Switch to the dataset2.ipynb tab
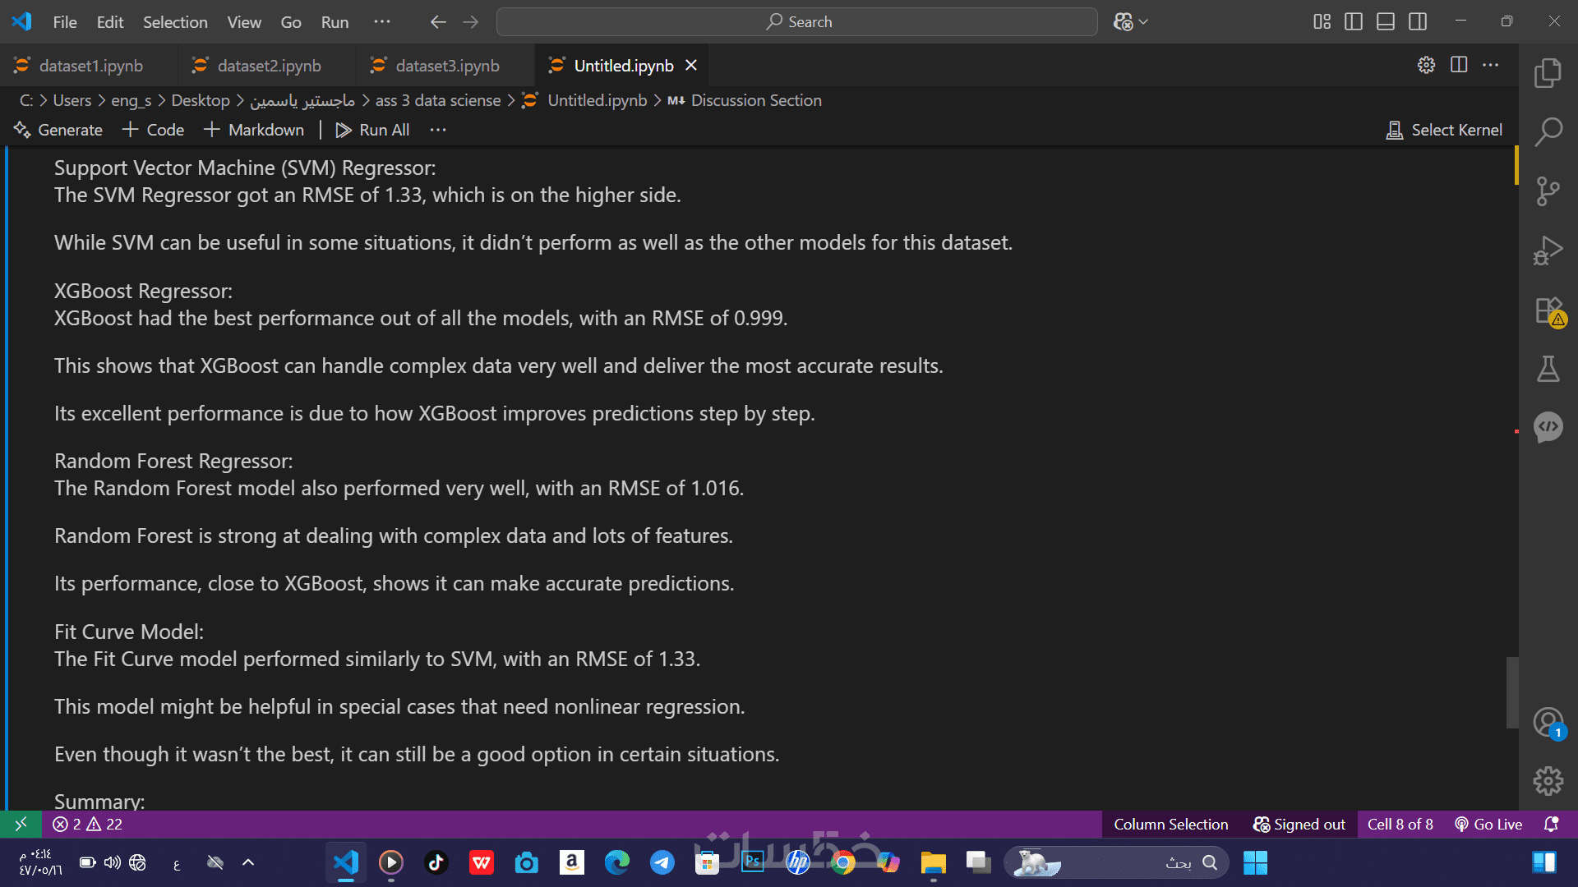The height and width of the screenshot is (887, 1578). click(269, 66)
